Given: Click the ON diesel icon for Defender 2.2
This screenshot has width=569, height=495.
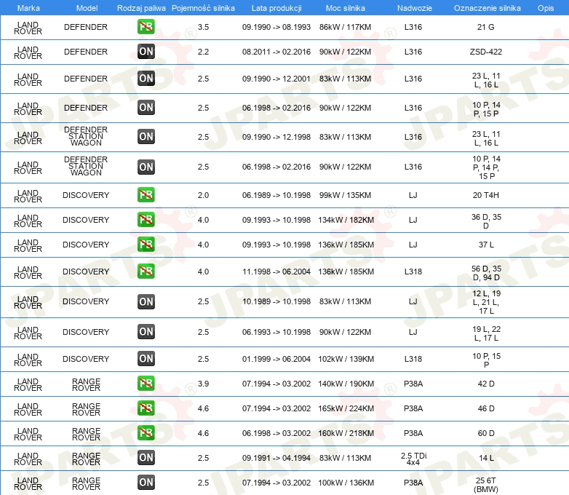Looking at the screenshot, I should tap(146, 52).
